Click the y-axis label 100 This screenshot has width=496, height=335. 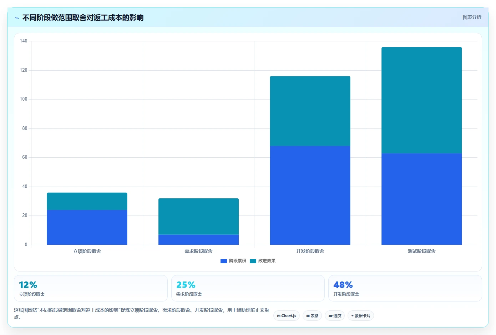24,99
